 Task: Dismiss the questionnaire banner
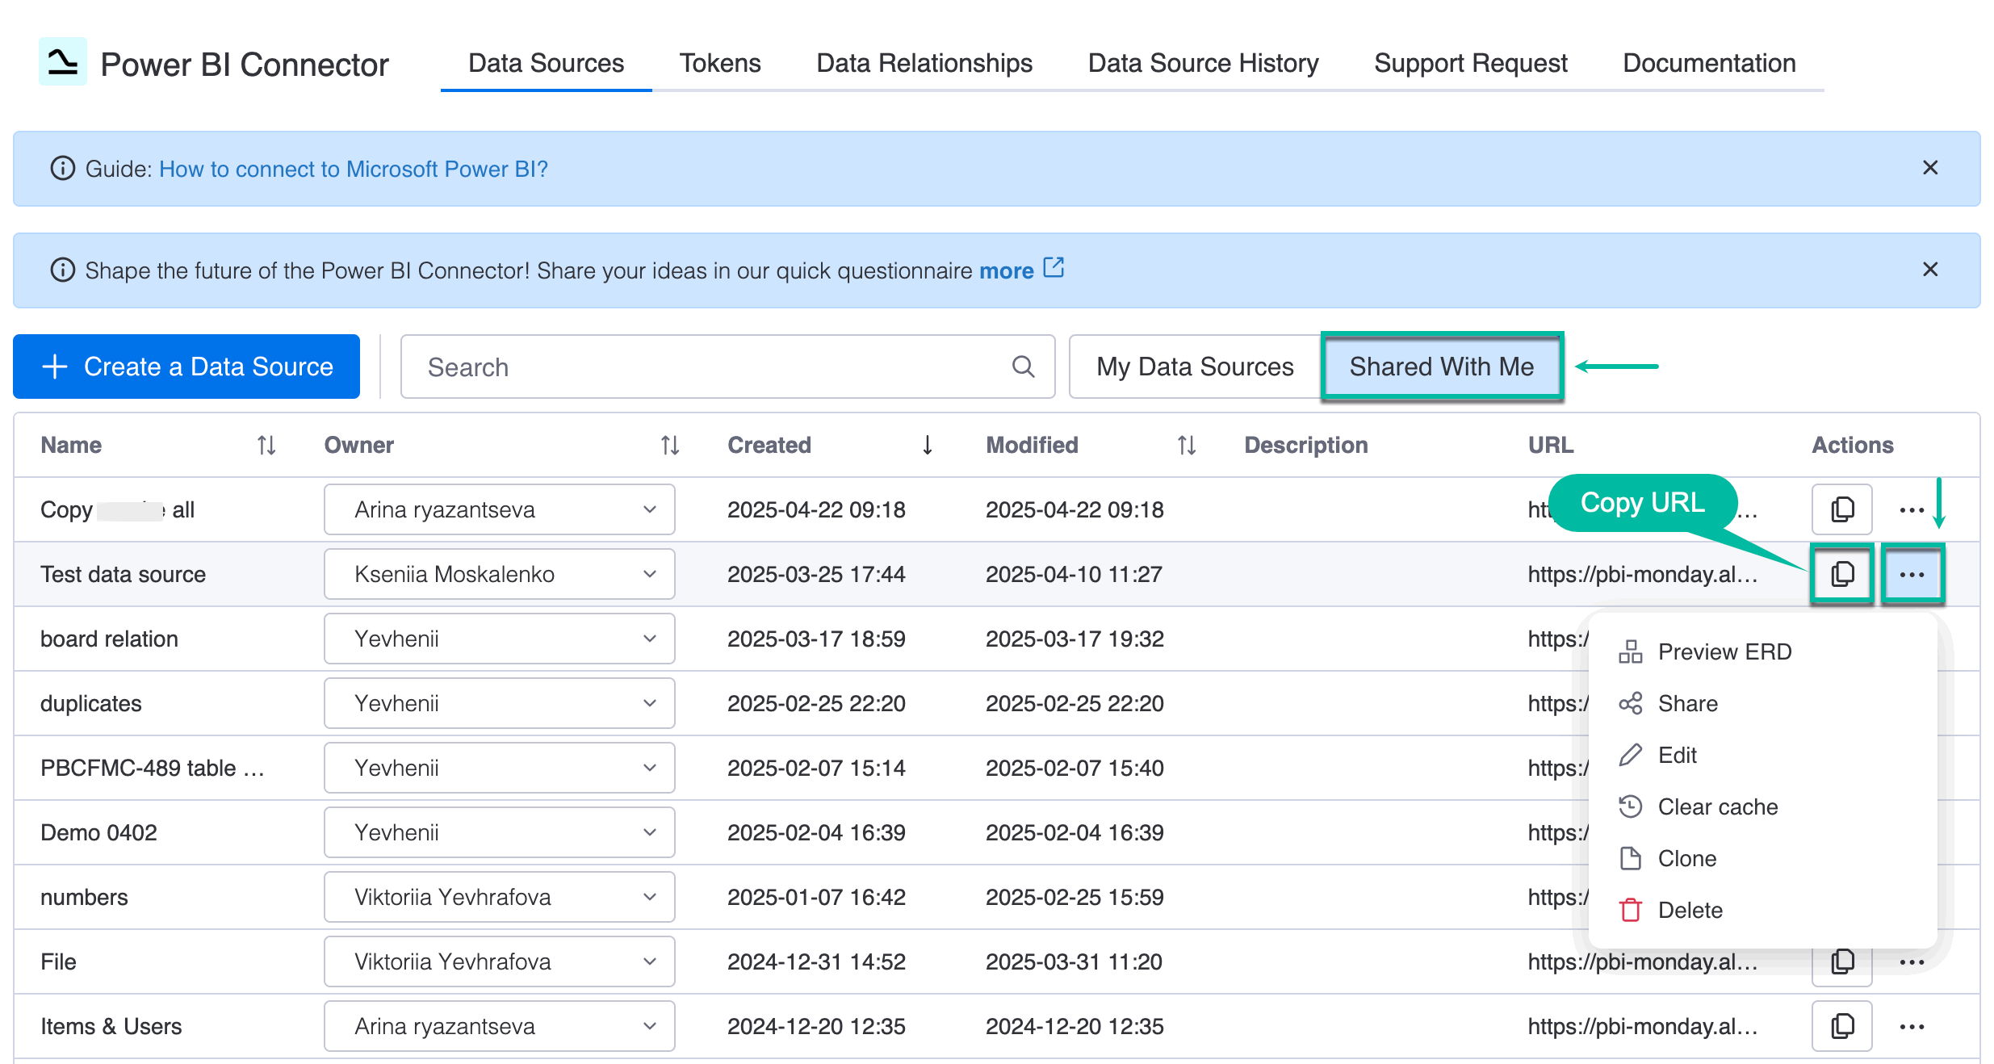(1930, 270)
